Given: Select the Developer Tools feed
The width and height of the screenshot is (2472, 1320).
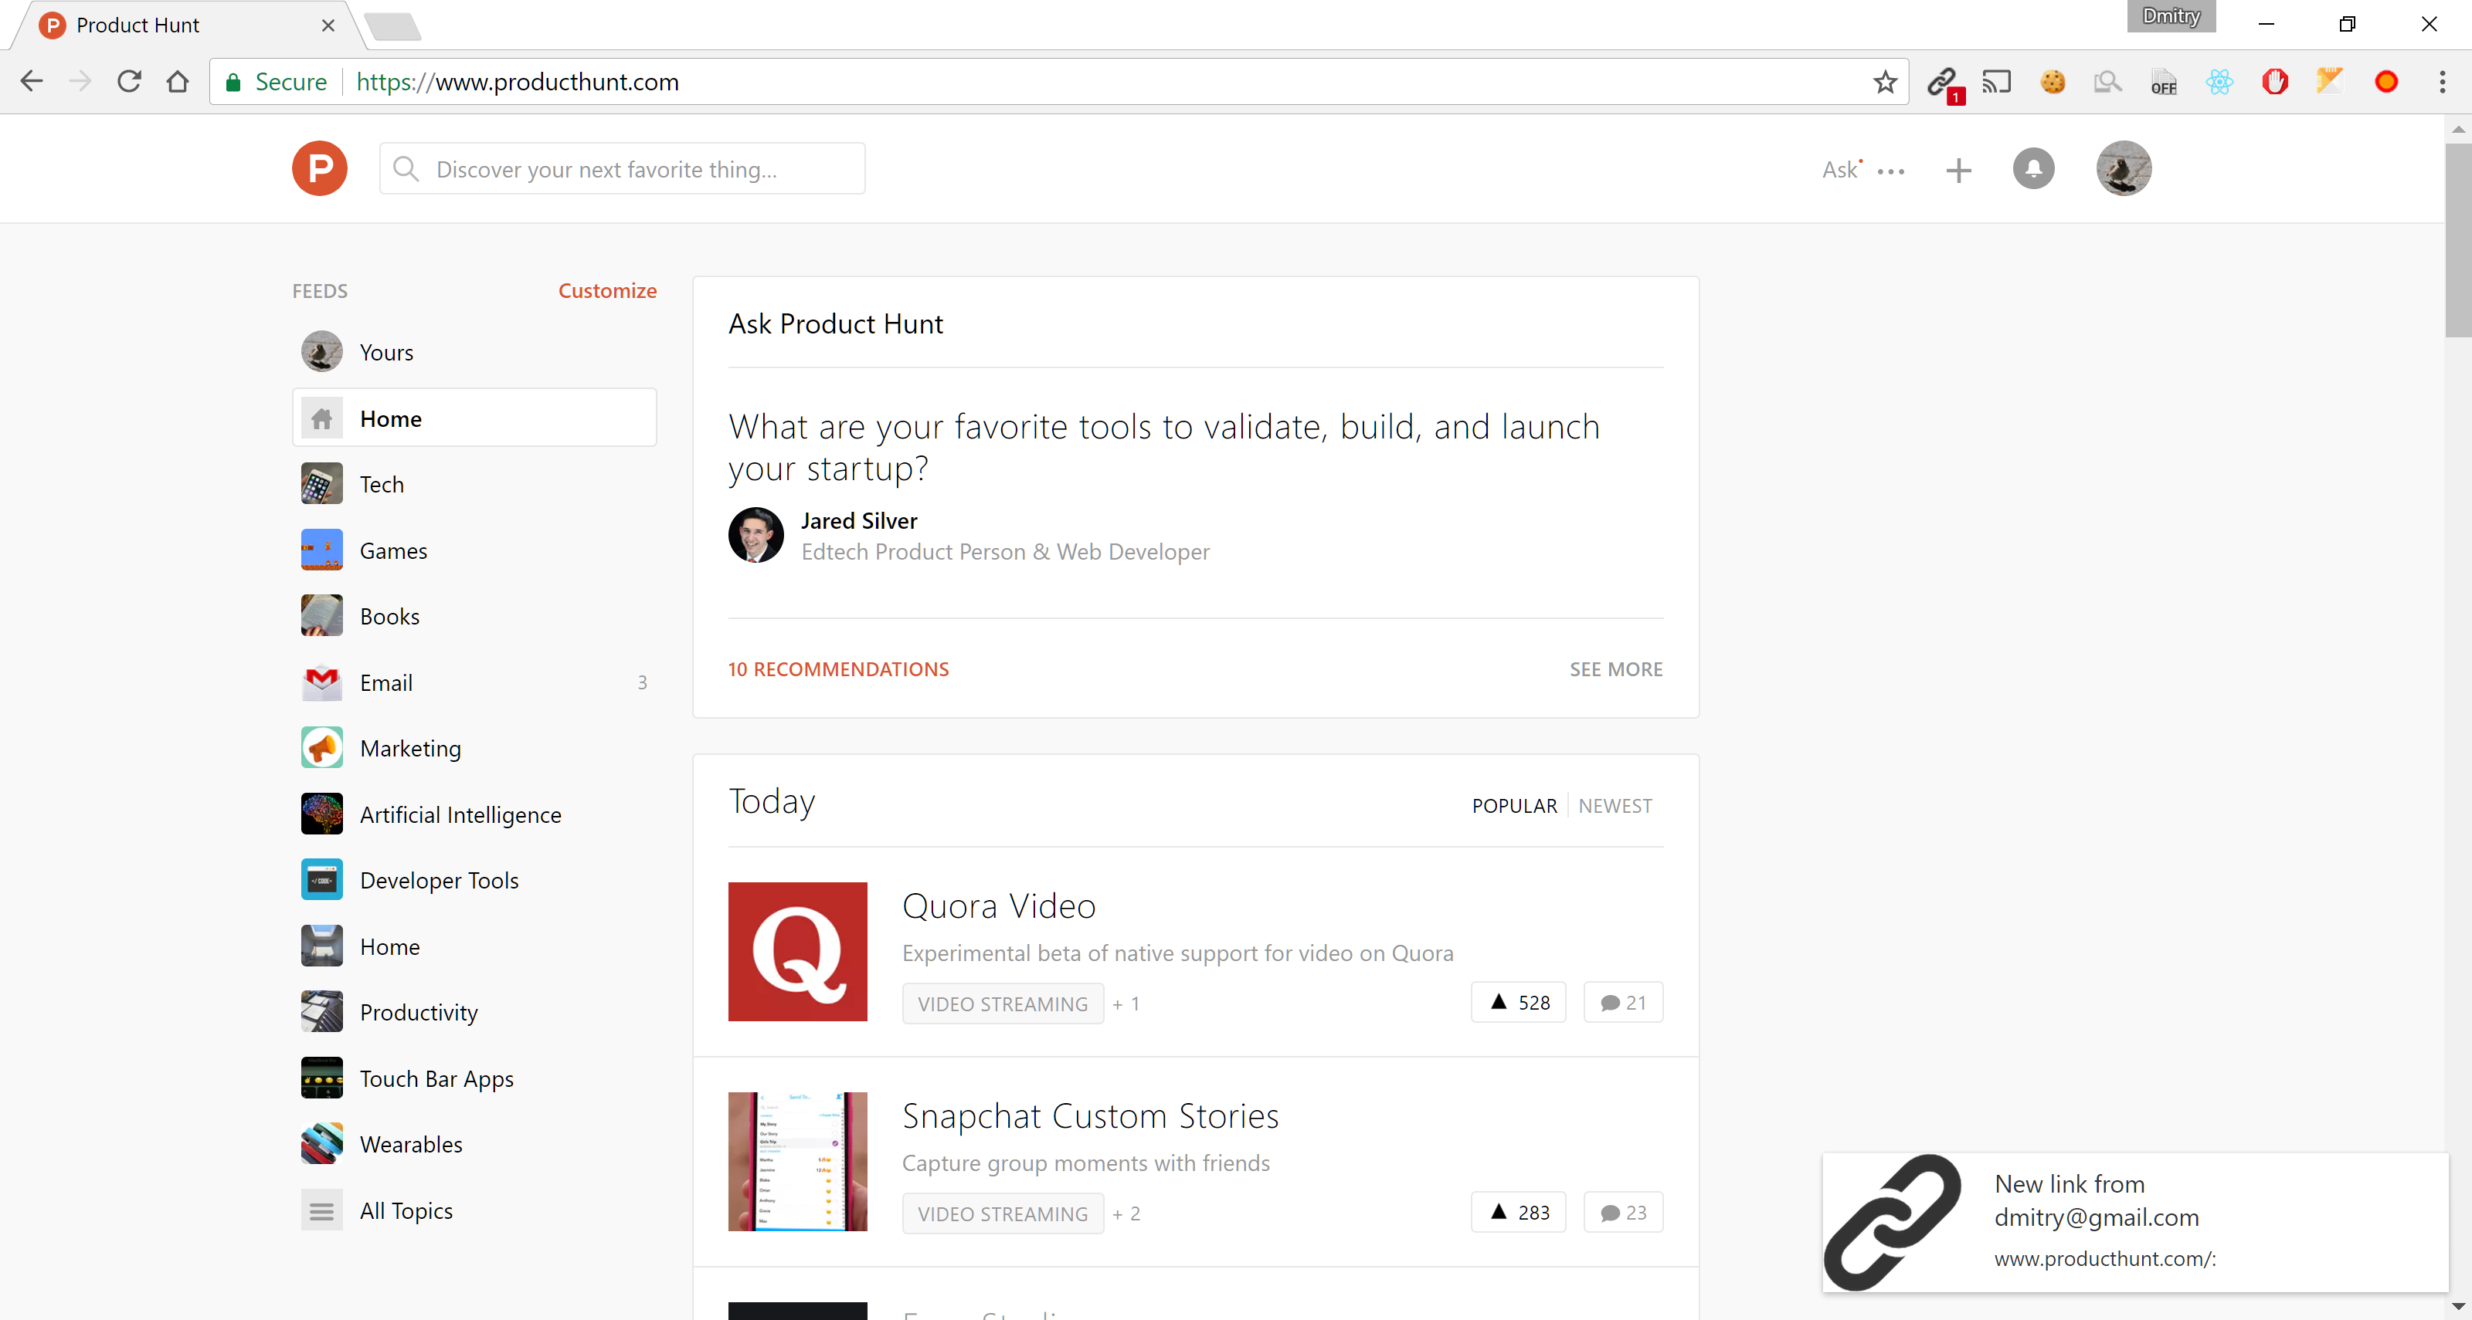Looking at the screenshot, I should (439, 880).
